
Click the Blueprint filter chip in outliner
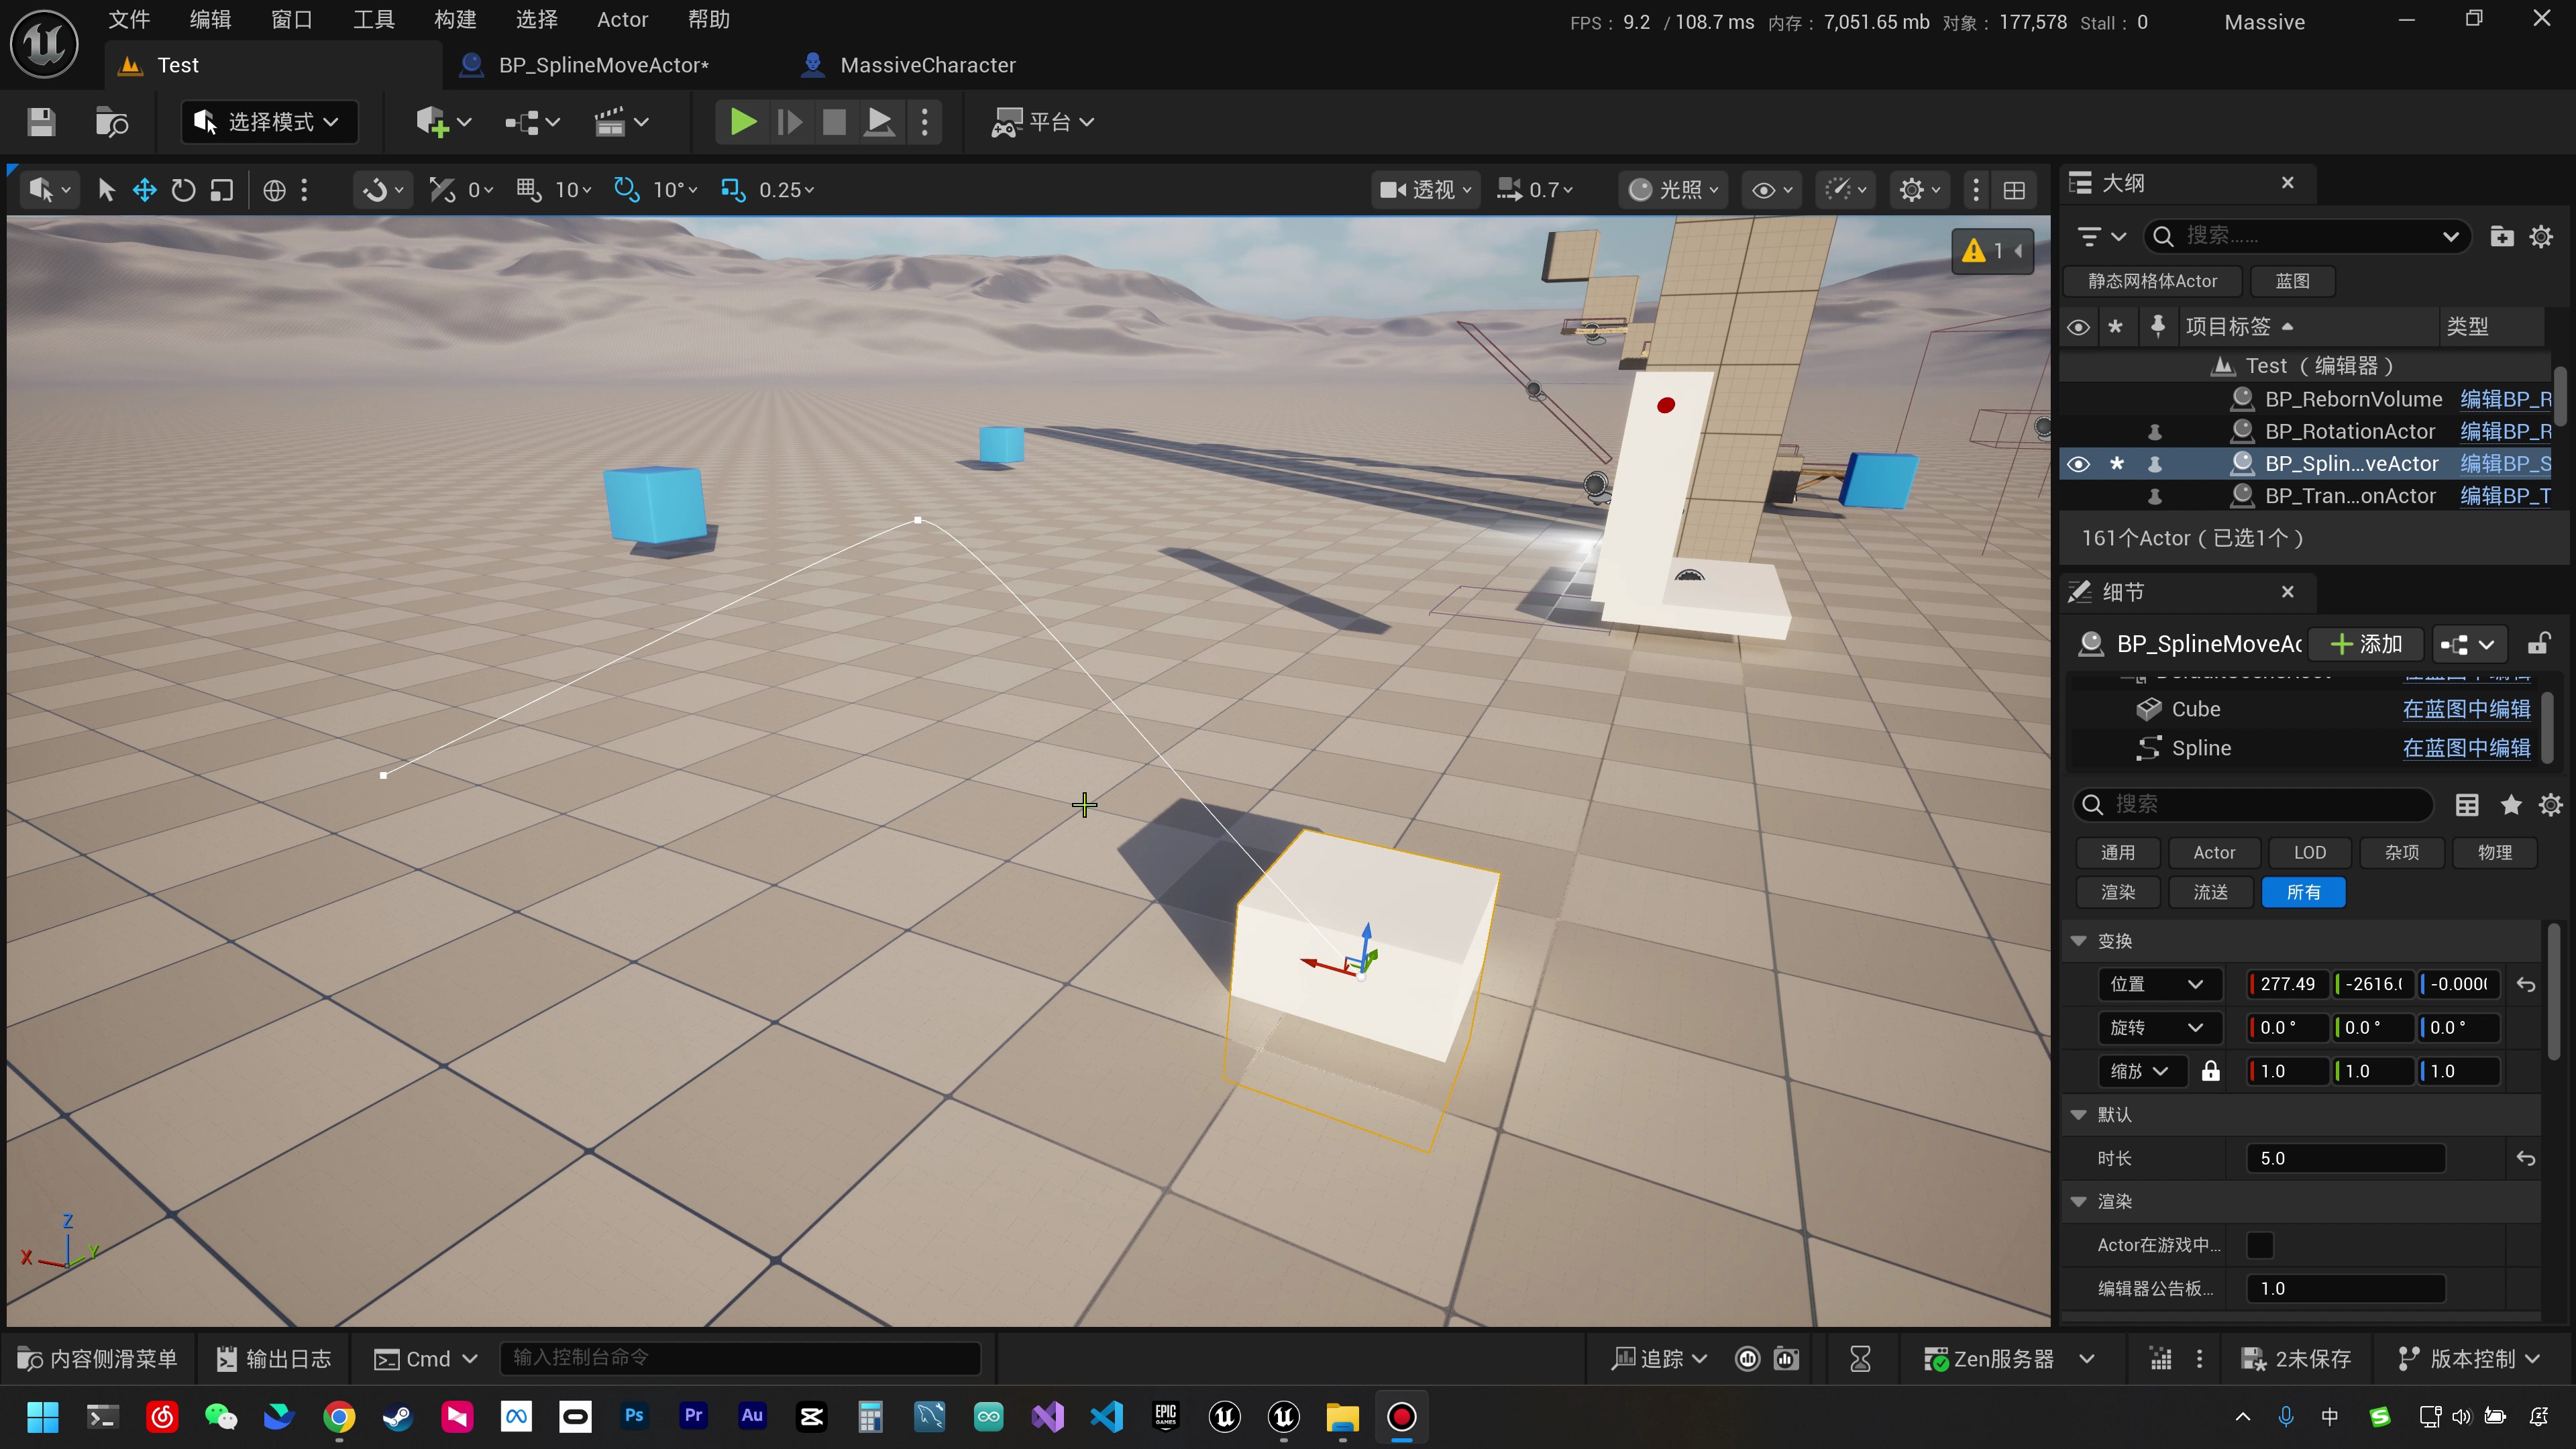tap(2292, 281)
